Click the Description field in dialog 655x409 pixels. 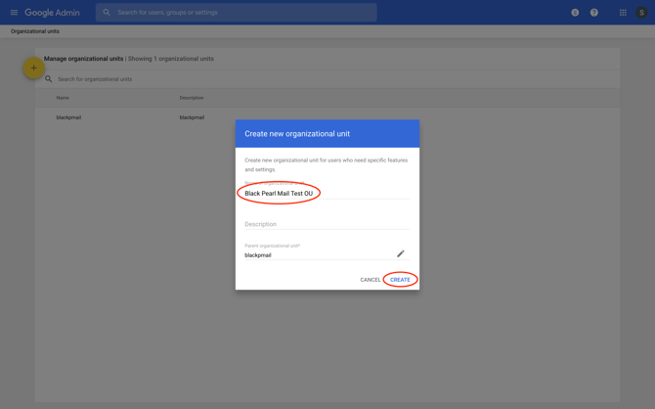327,224
